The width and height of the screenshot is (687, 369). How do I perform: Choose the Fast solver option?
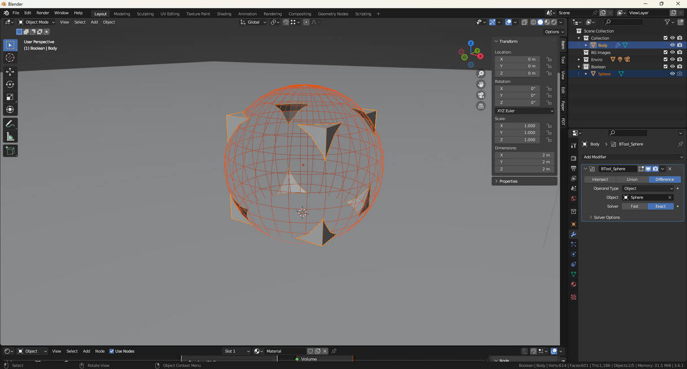tap(634, 206)
